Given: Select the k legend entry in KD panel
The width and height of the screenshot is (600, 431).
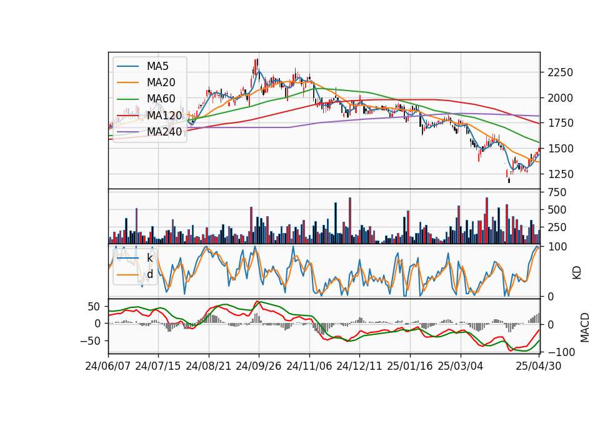Looking at the screenshot, I should point(149,258).
